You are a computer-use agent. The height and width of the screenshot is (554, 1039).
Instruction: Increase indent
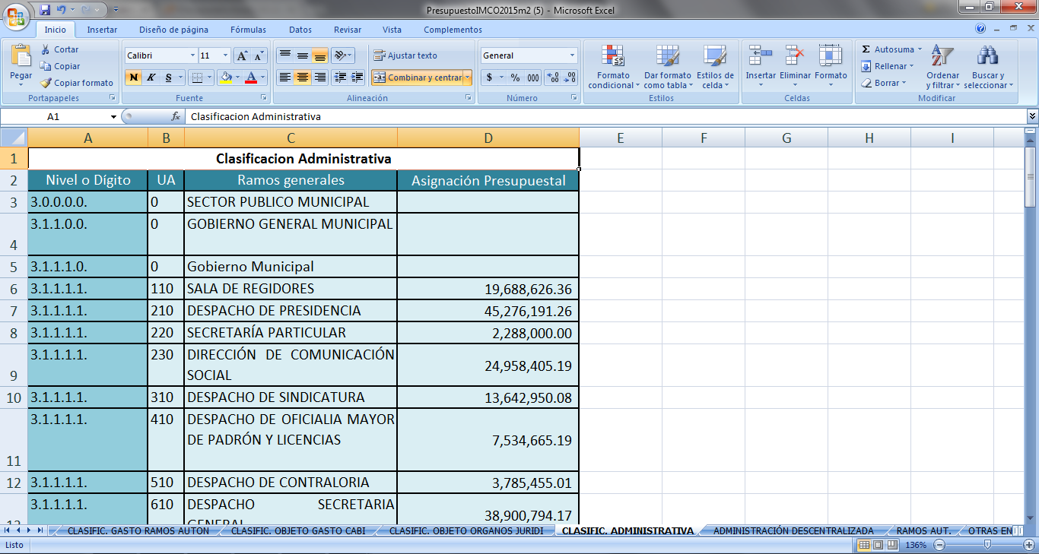[357, 78]
